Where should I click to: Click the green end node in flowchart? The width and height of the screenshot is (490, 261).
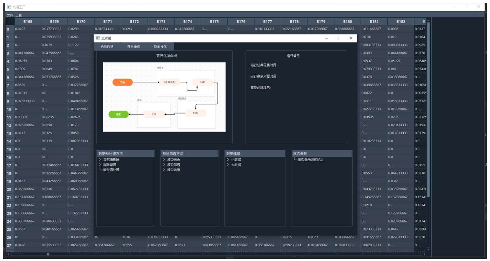[118, 114]
